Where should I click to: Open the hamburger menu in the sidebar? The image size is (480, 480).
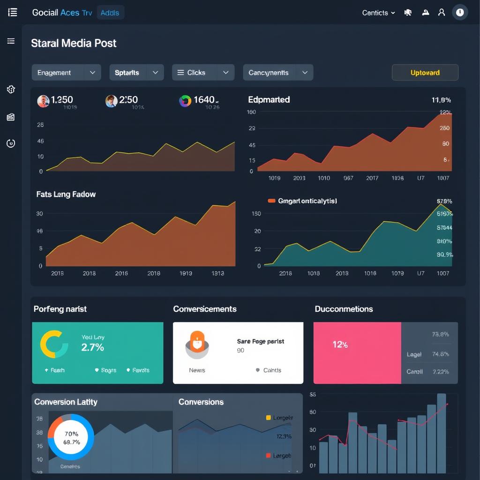coord(11,41)
